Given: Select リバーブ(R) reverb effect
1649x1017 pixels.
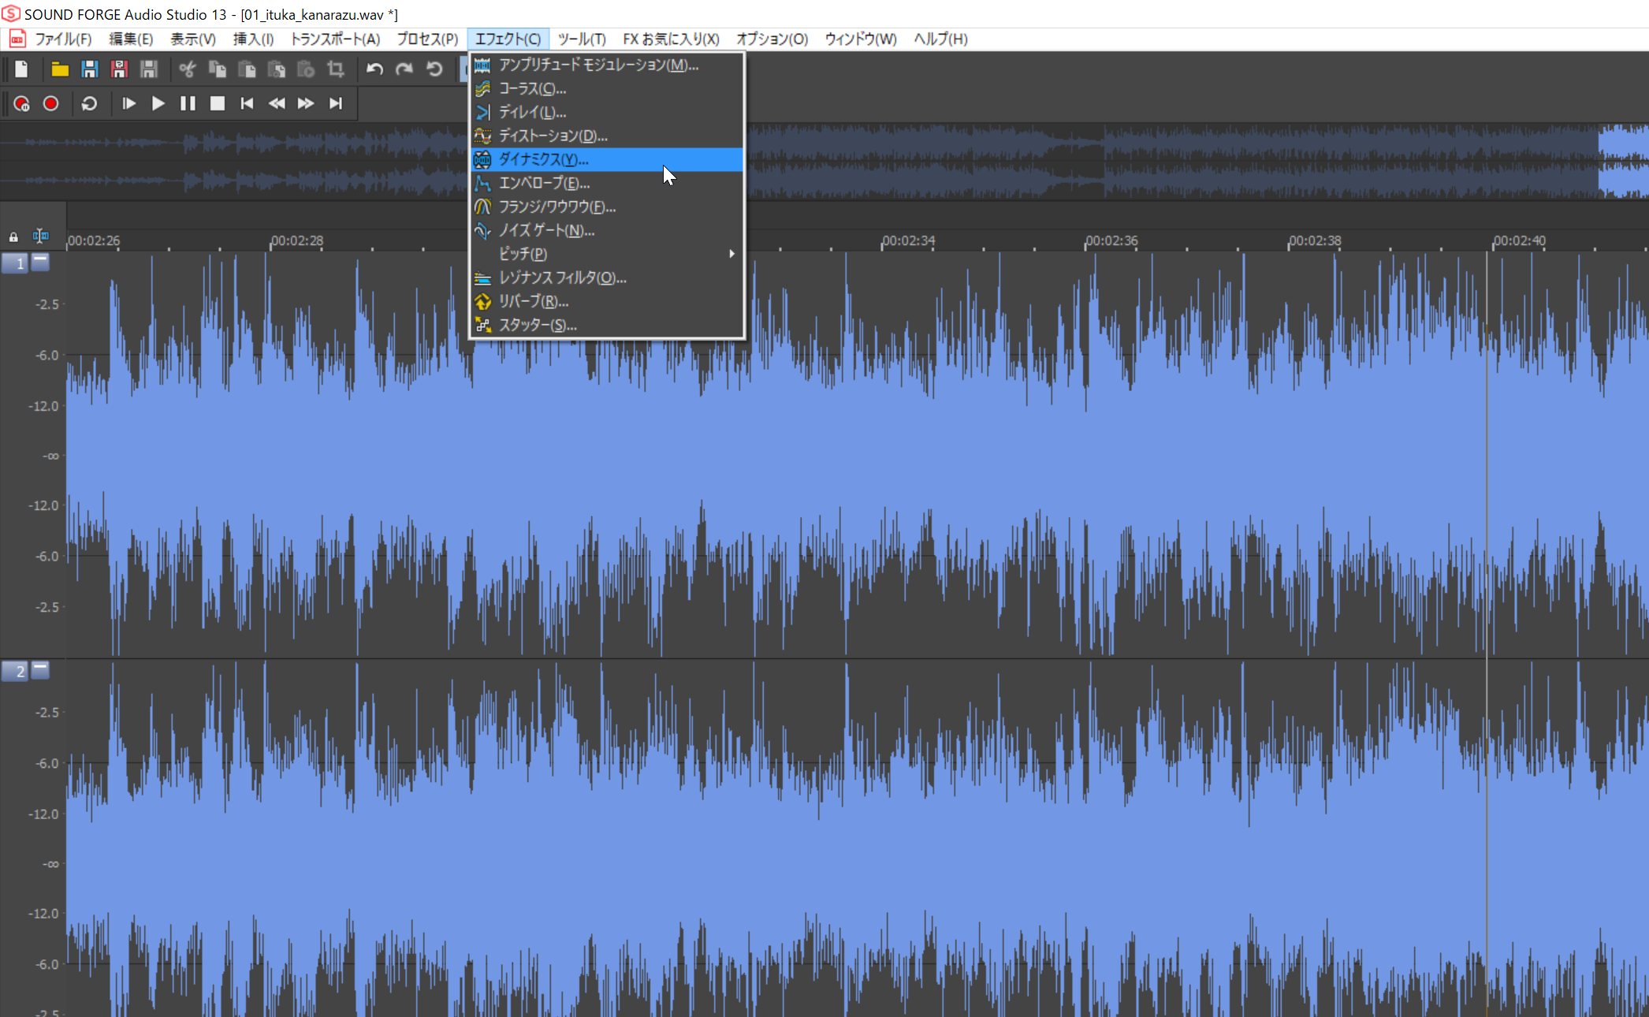Looking at the screenshot, I should (607, 301).
